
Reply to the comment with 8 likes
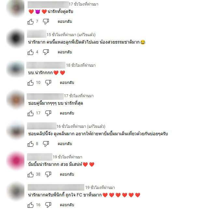click(65, 144)
